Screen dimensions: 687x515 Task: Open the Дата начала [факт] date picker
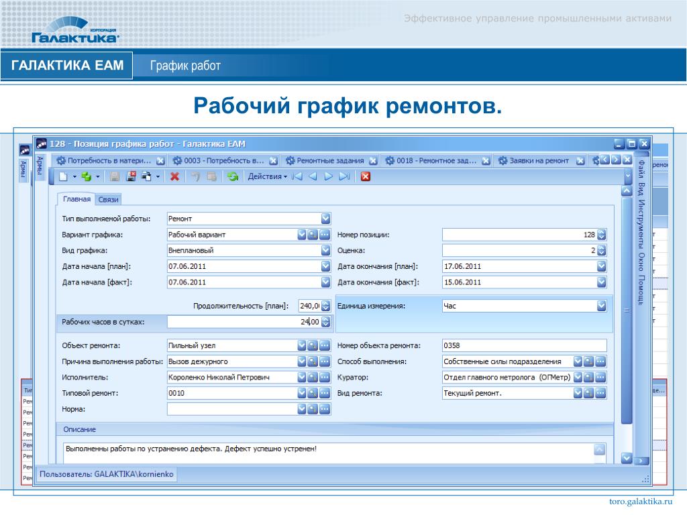(x=325, y=282)
